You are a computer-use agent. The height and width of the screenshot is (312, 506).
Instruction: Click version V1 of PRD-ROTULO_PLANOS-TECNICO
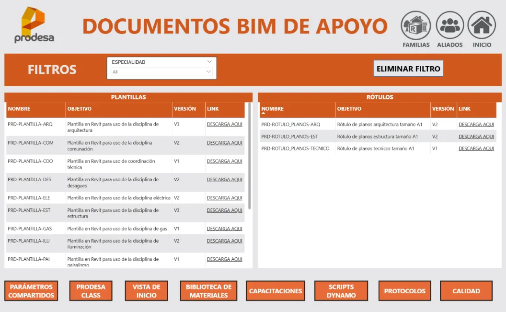pyautogui.click(x=435, y=149)
